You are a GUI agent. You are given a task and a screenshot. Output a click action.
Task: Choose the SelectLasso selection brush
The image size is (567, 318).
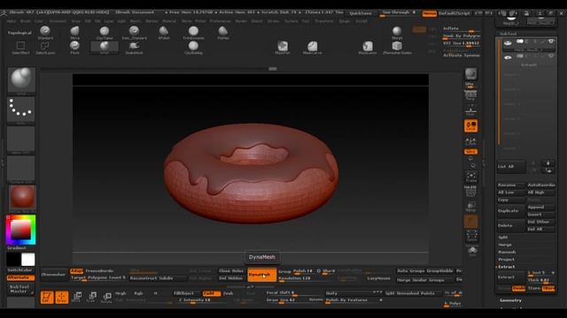point(45,48)
